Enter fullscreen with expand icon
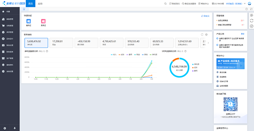254x131 pixels. click(x=251, y=9)
